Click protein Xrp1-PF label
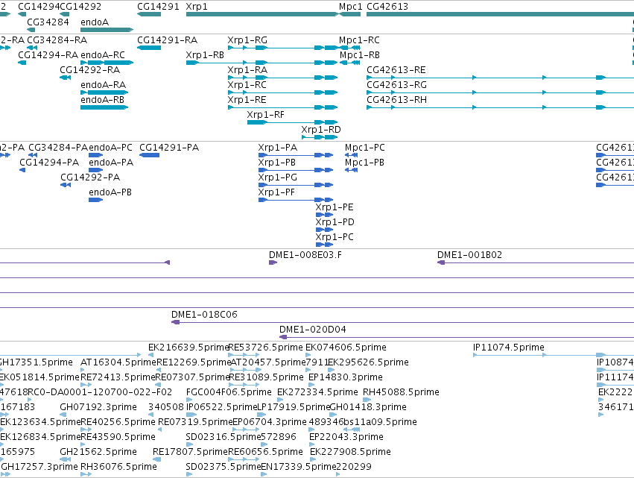The image size is (634, 478). tap(276, 192)
